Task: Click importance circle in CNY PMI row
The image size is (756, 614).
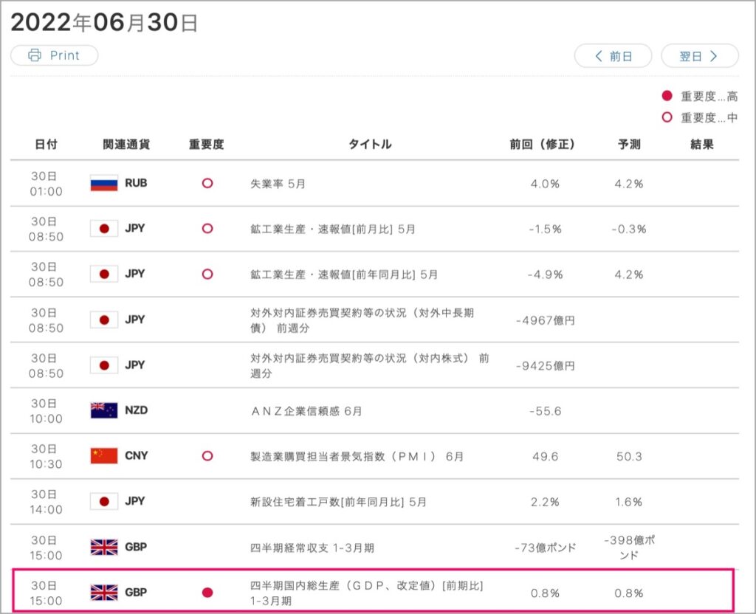Action: (x=207, y=456)
